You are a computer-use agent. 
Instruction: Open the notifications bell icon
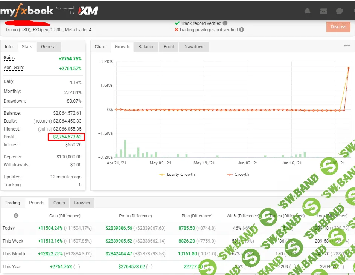coord(308,11)
